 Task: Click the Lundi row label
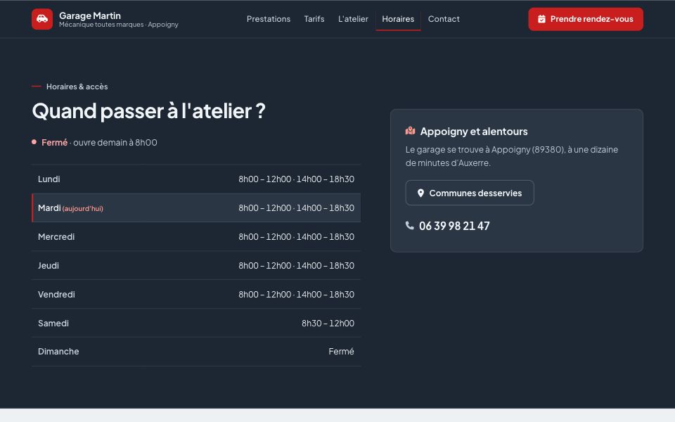49,179
